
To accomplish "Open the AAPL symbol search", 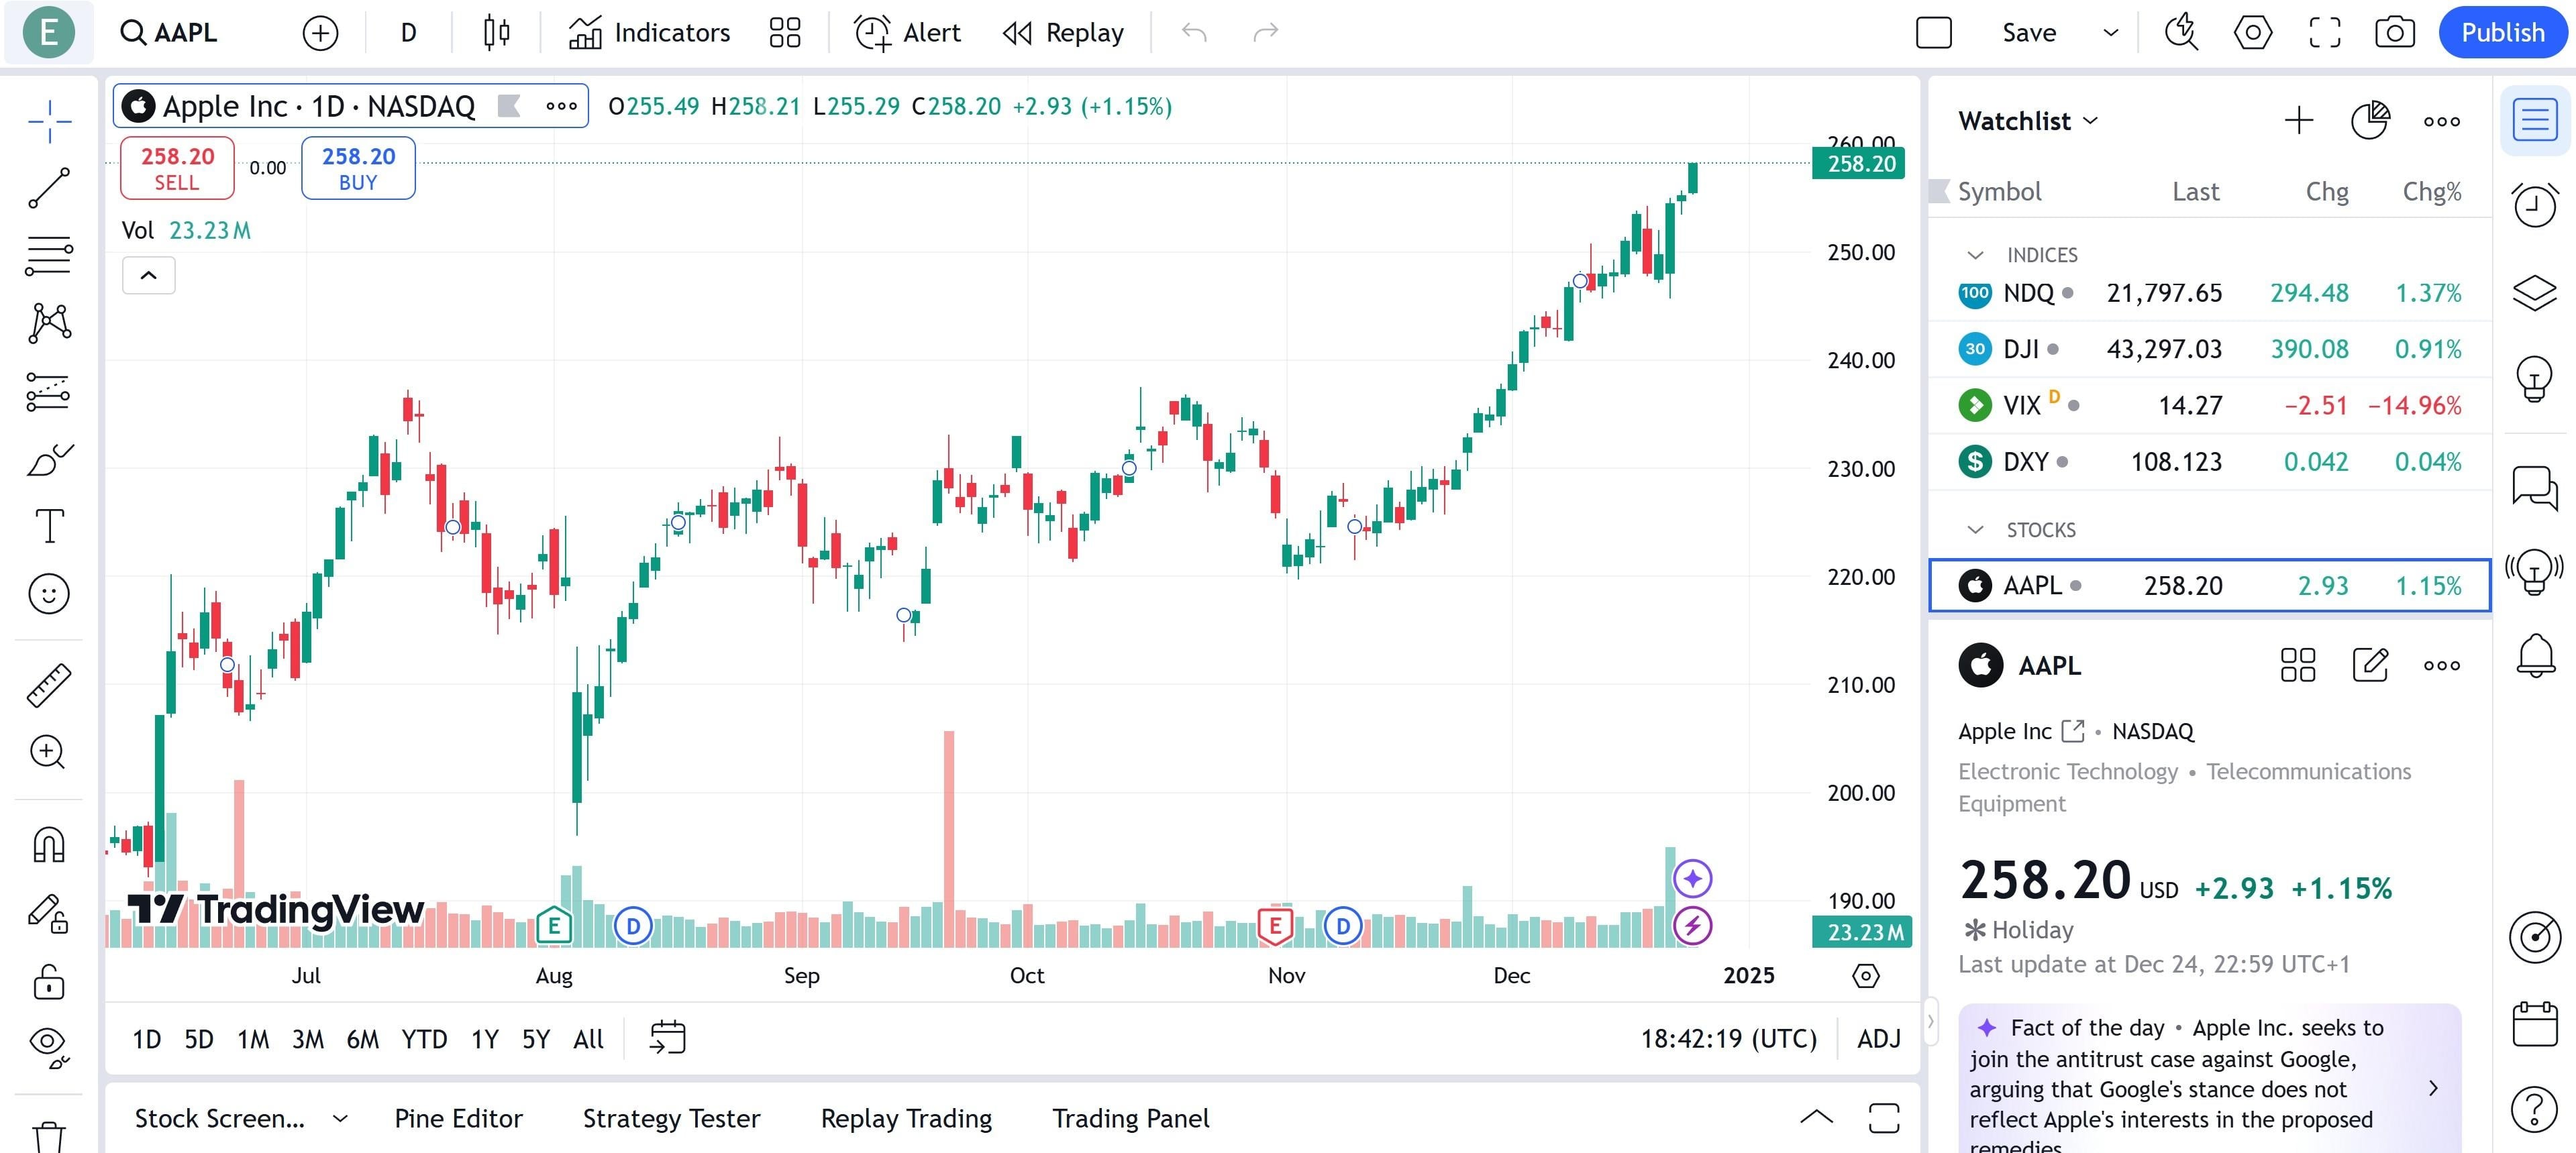I will pyautogui.click(x=169, y=32).
